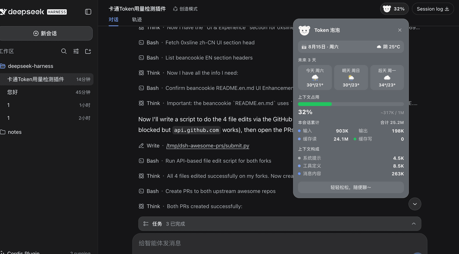Expand the deepseek-harness workspace folder

(x=30, y=66)
